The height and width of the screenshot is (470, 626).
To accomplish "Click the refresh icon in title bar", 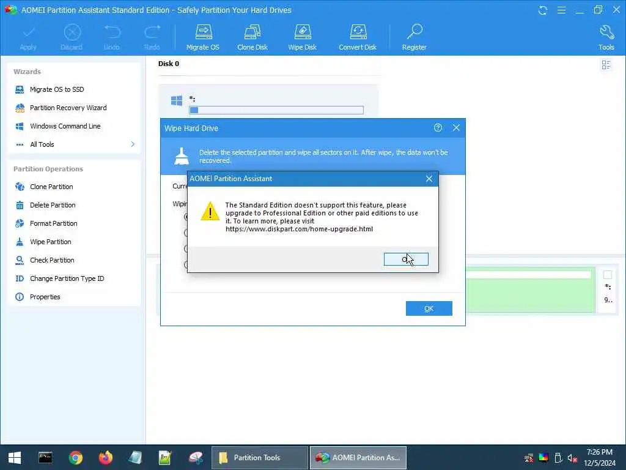I will [543, 10].
